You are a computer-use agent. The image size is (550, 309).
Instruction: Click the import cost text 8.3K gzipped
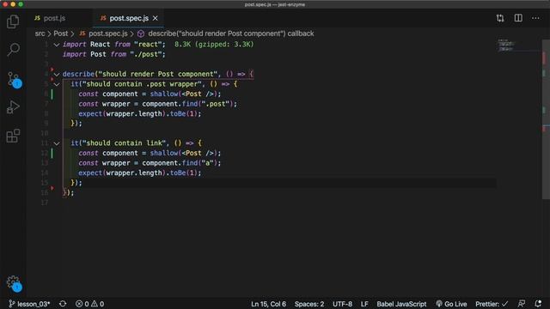tap(214, 45)
